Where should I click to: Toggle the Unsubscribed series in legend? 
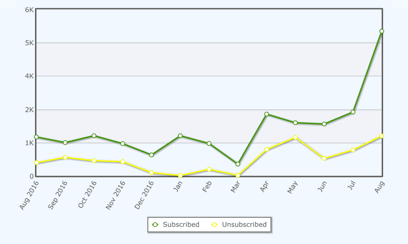244,225
